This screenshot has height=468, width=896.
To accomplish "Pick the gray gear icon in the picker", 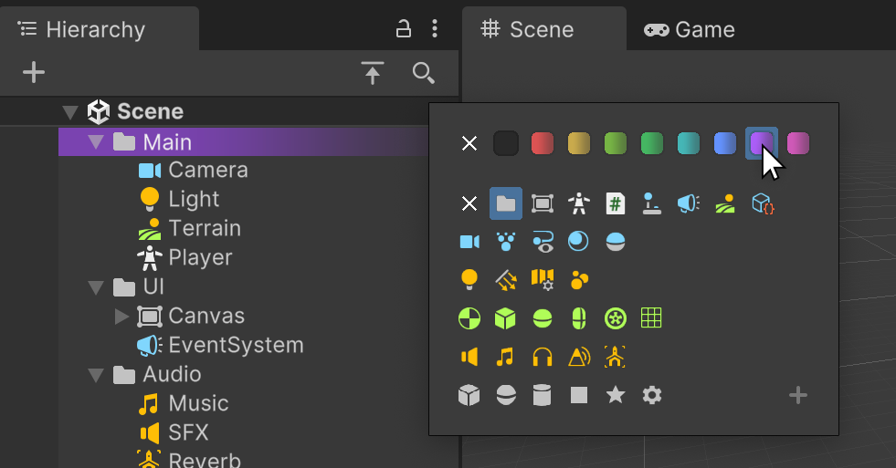I will point(652,395).
